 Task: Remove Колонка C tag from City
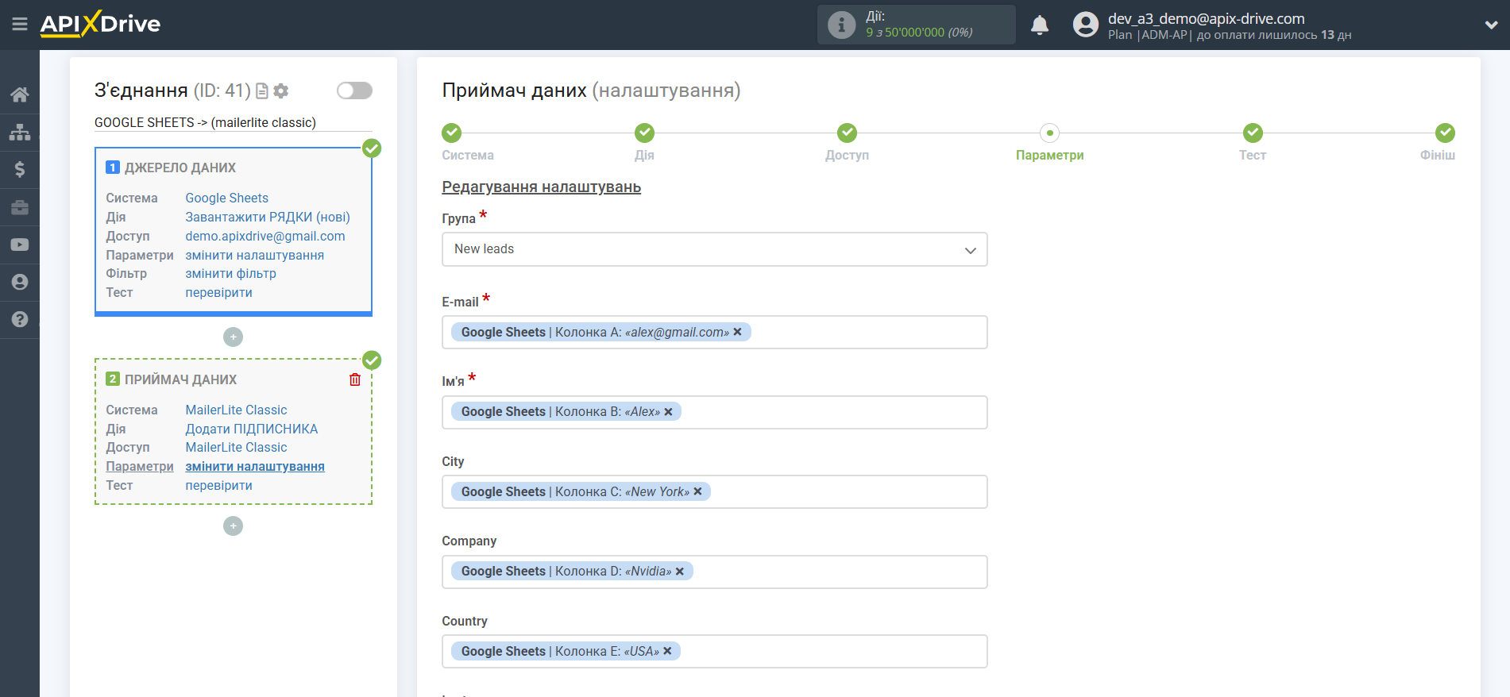697,491
